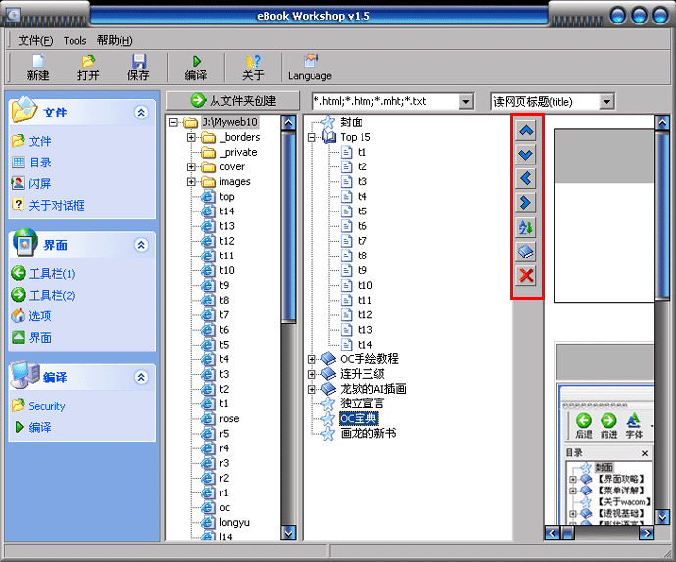
Task: Open the 文件(F) menu
Action: (35, 40)
